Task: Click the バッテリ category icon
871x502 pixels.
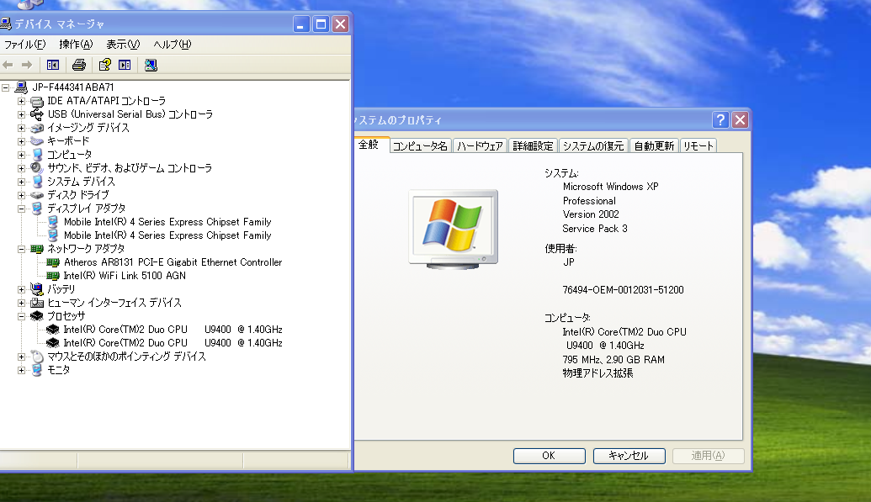Action: pyautogui.click(x=37, y=288)
